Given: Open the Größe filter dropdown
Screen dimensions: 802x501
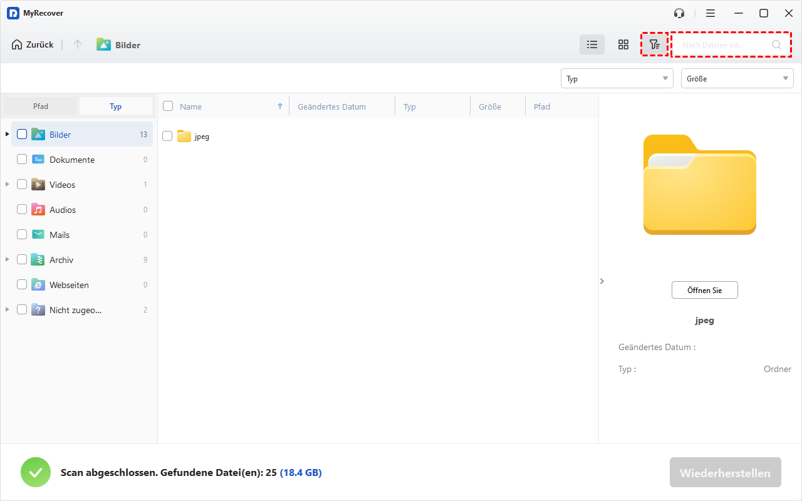Looking at the screenshot, I should [x=737, y=78].
